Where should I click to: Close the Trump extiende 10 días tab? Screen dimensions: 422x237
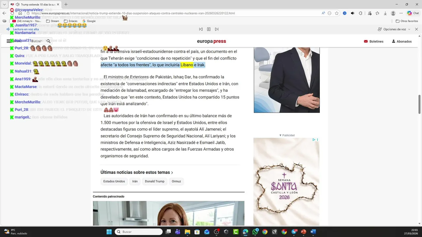pyautogui.click(x=58, y=5)
